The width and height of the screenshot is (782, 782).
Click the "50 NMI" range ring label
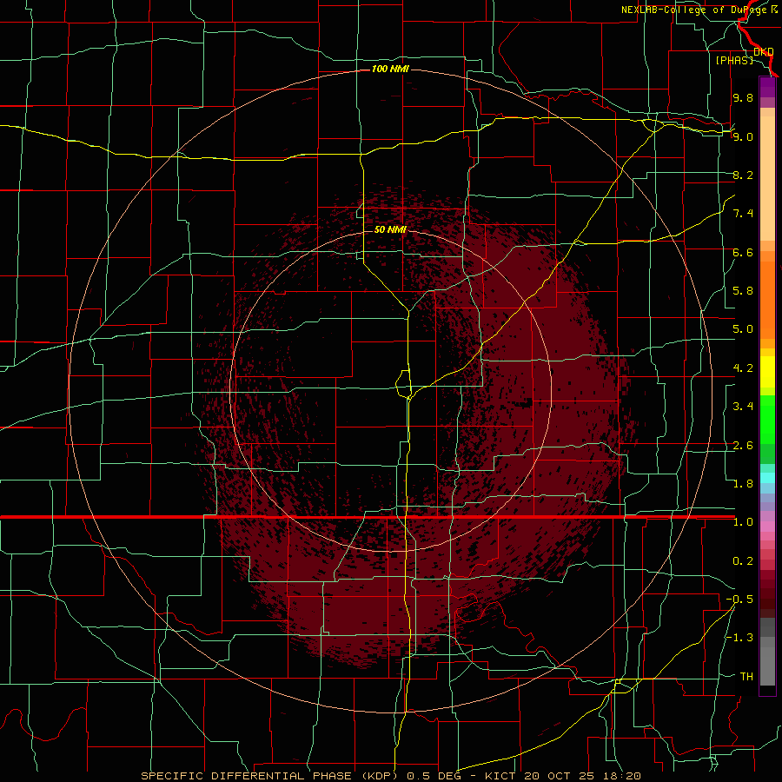(x=390, y=229)
